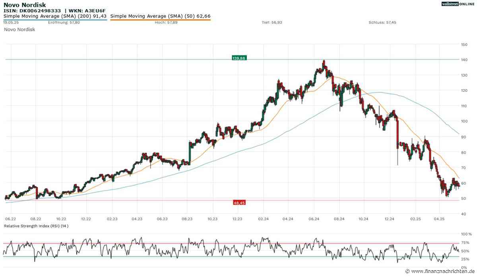Click the bold Novo Nordisk chart title
The width and height of the screenshot is (477, 277).
tap(25, 5)
